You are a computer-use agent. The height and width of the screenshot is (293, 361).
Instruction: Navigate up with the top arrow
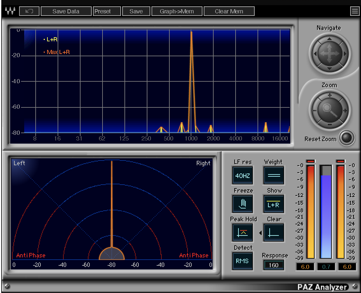329,39
